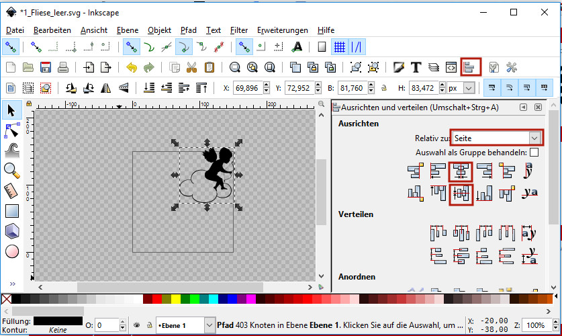
Task: Open the 'Relativ zu' Seite dropdown
Action: [x=497, y=137]
